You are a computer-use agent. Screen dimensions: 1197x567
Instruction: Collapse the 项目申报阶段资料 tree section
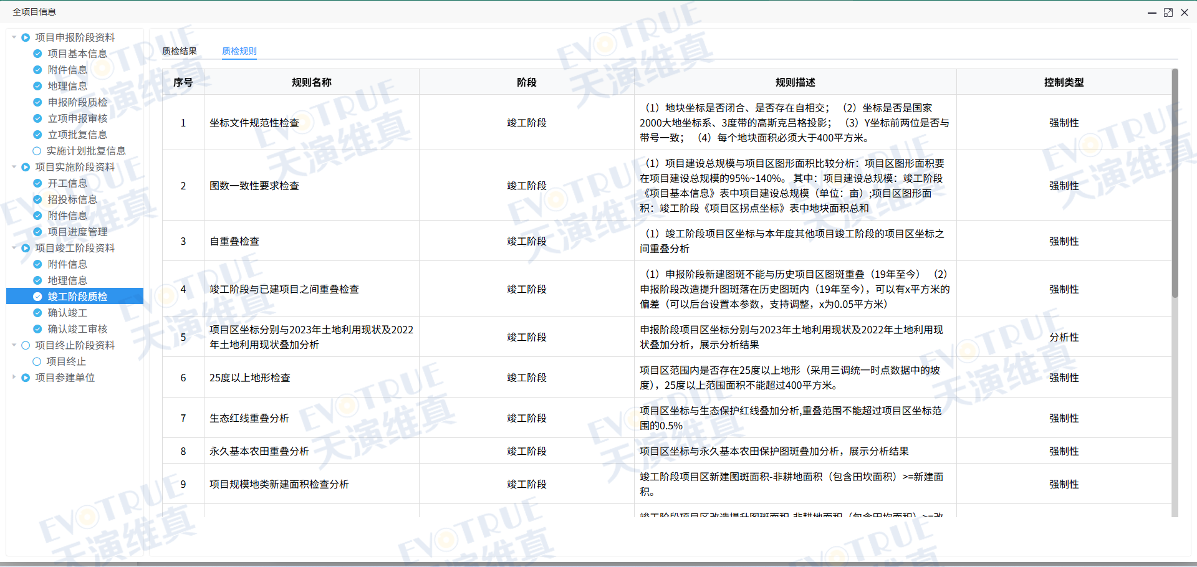point(14,37)
